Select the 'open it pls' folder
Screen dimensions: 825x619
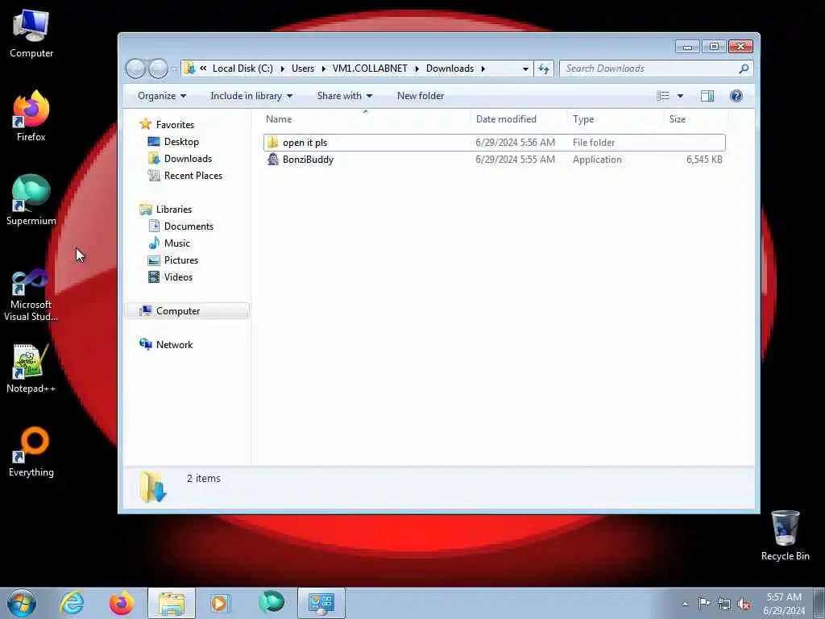click(x=494, y=143)
